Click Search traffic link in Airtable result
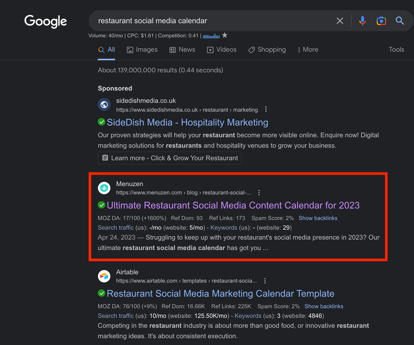 tap(116, 316)
